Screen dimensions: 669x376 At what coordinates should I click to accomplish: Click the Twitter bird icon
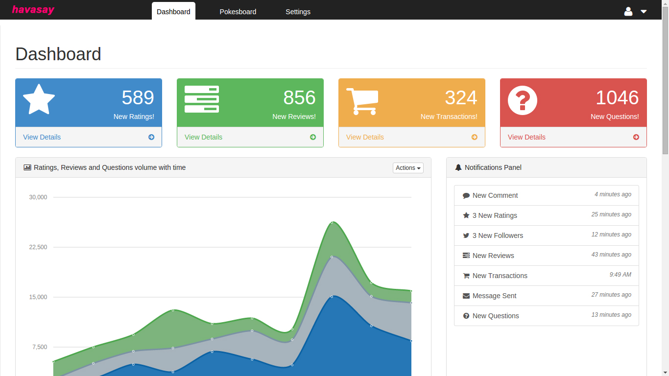click(466, 235)
